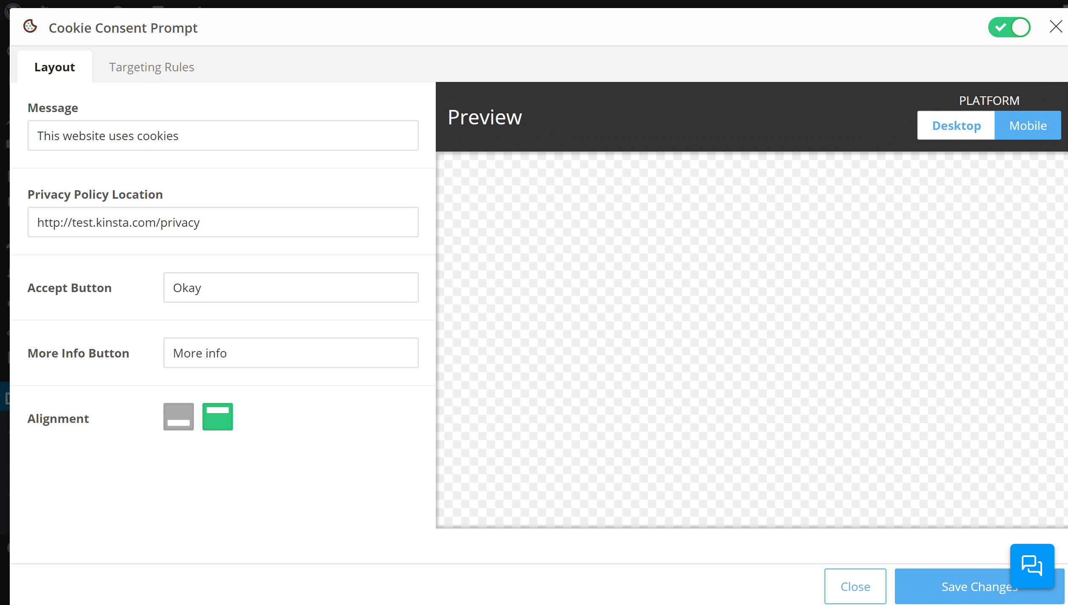Switch to the Mobile preview platform
The width and height of the screenshot is (1068, 605).
[1028, 126]
